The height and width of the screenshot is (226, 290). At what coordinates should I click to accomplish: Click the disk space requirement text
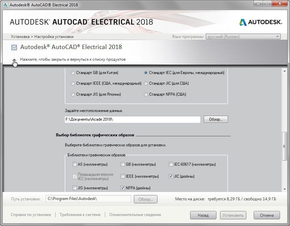[x=225, y=199]
